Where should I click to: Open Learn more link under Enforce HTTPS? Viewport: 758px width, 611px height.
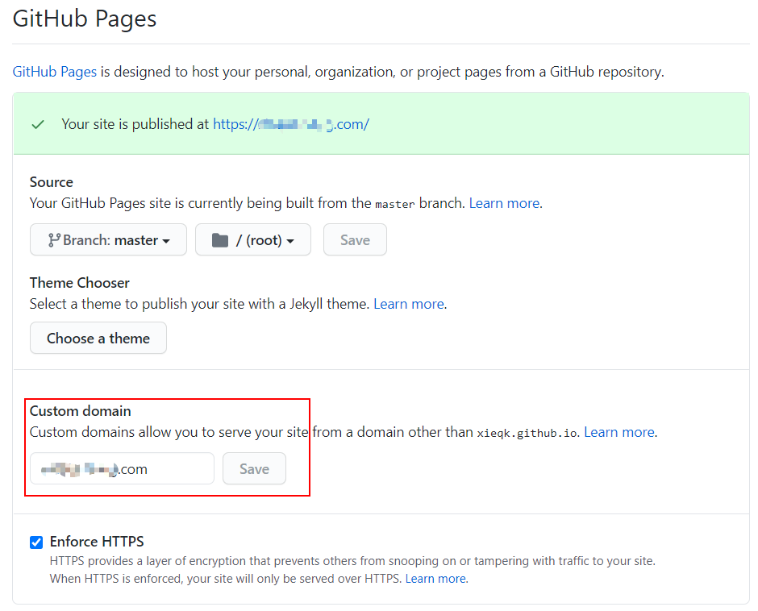pos(435,579)
